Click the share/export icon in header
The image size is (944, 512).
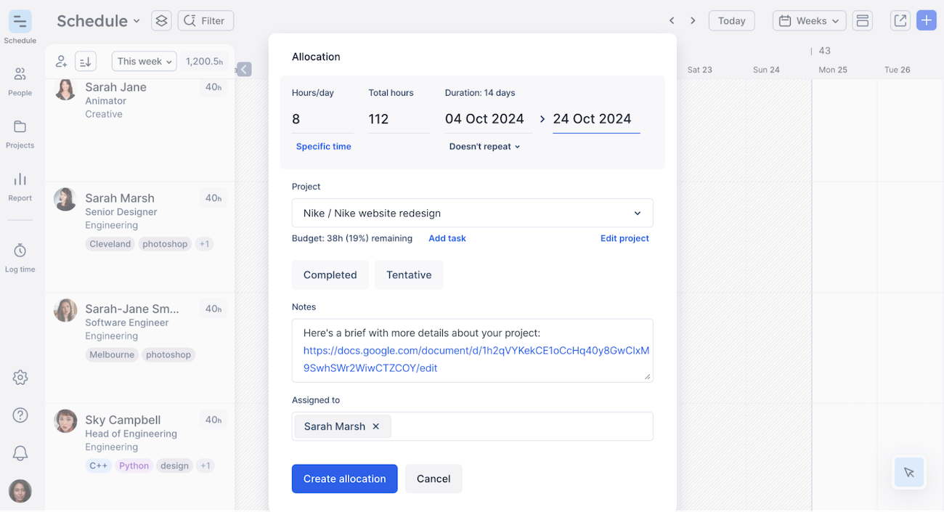(x=900, y=21)
